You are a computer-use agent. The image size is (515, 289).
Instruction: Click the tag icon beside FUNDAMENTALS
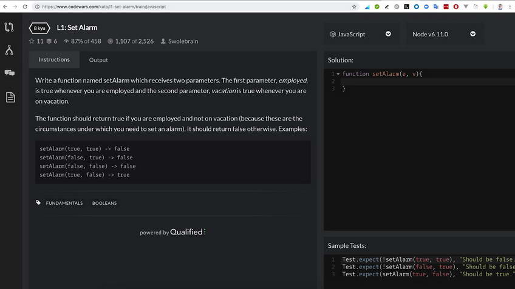click(38, 203)
